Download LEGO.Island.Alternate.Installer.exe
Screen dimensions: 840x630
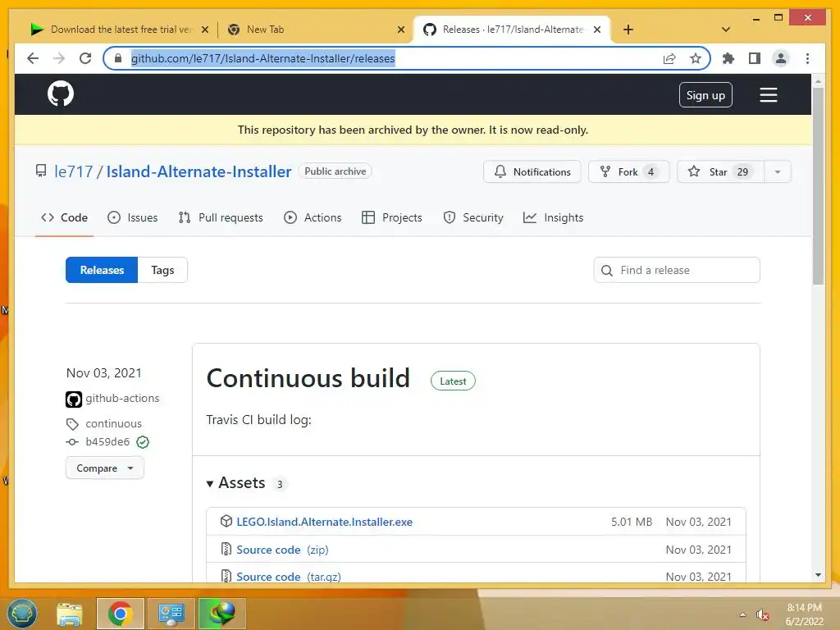[325, 522]
